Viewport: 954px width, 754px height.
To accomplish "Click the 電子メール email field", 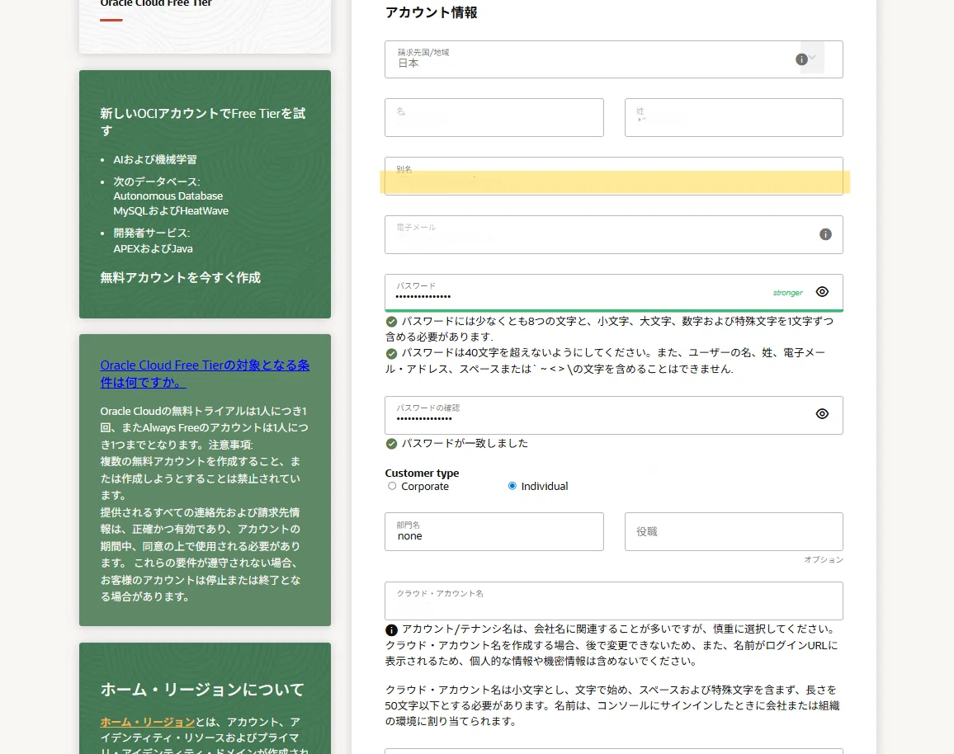I will [x=614, y=234].
